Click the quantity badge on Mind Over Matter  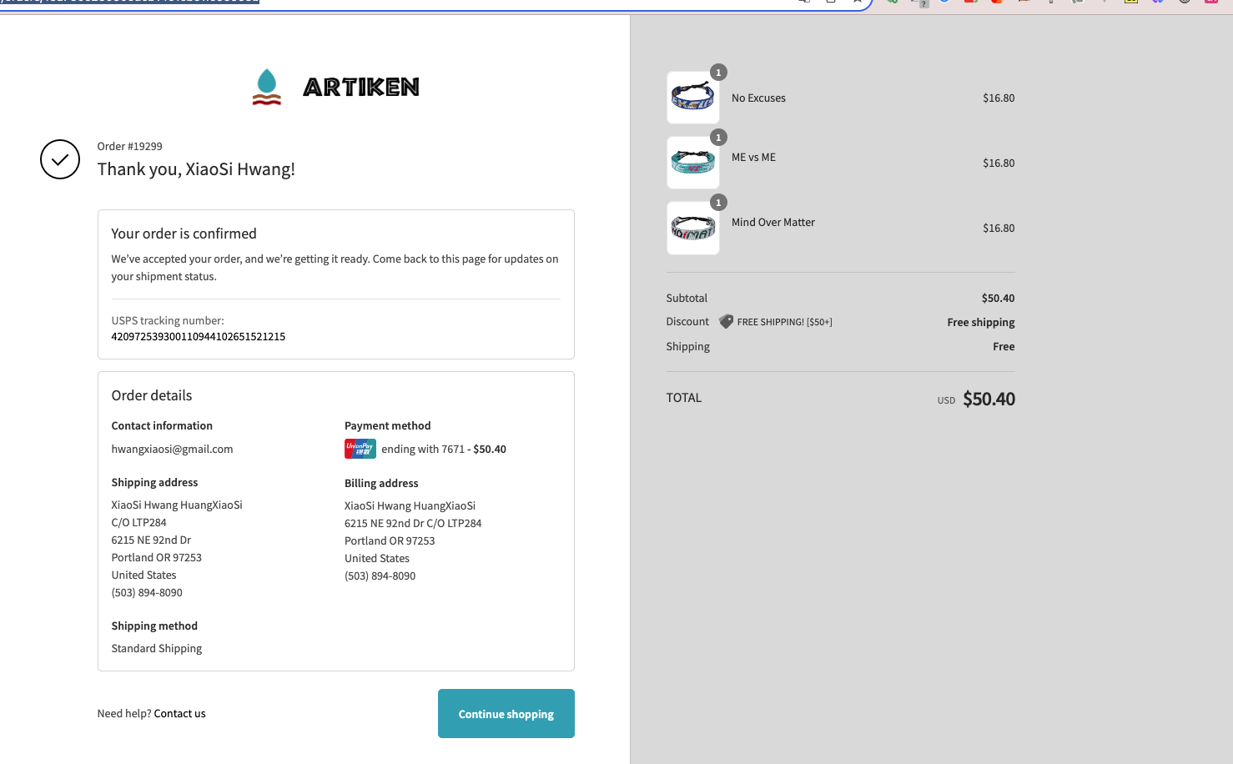point(718,203)
